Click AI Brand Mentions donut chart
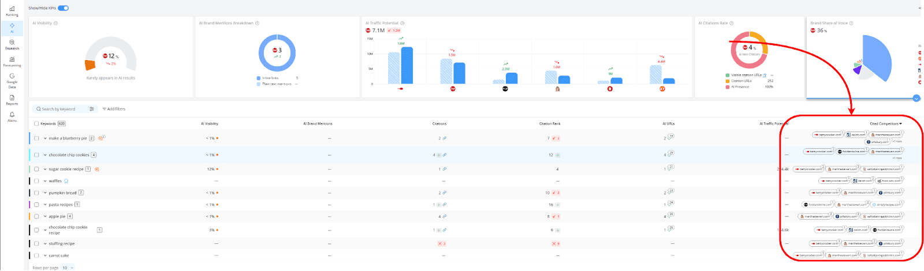Image resolution: width=924 pixels, height=271 pixels. click(x=277, y=53)
